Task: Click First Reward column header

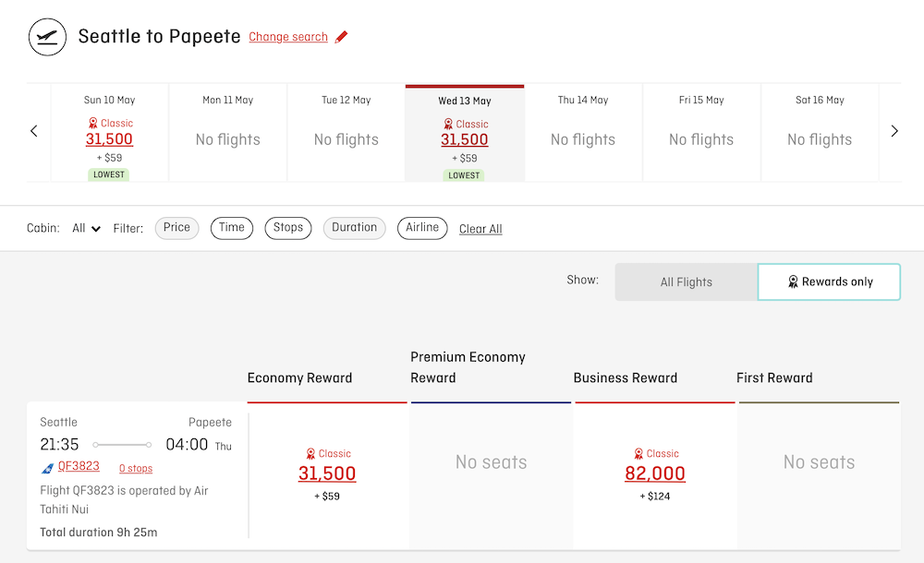Action: [774, 378]
